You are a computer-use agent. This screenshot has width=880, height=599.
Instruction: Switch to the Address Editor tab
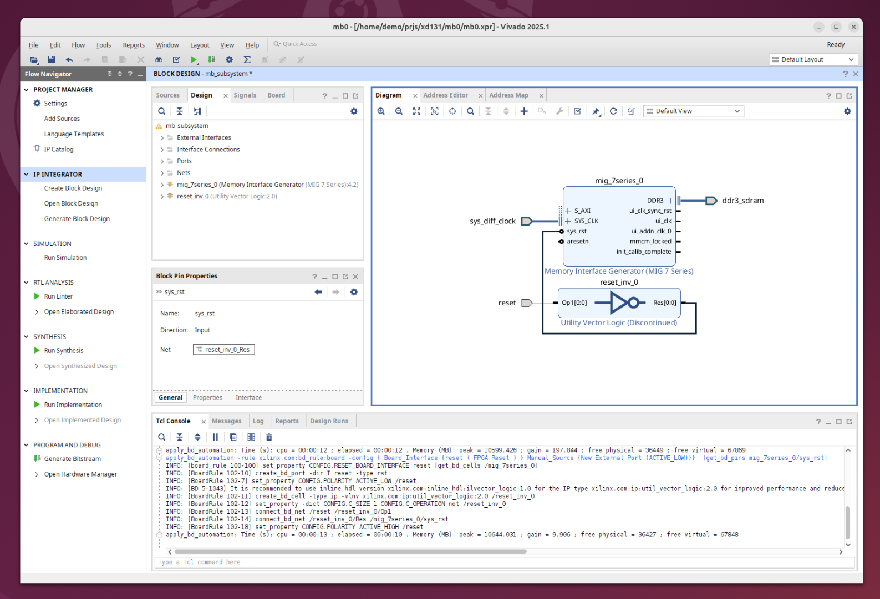[445, 95]
